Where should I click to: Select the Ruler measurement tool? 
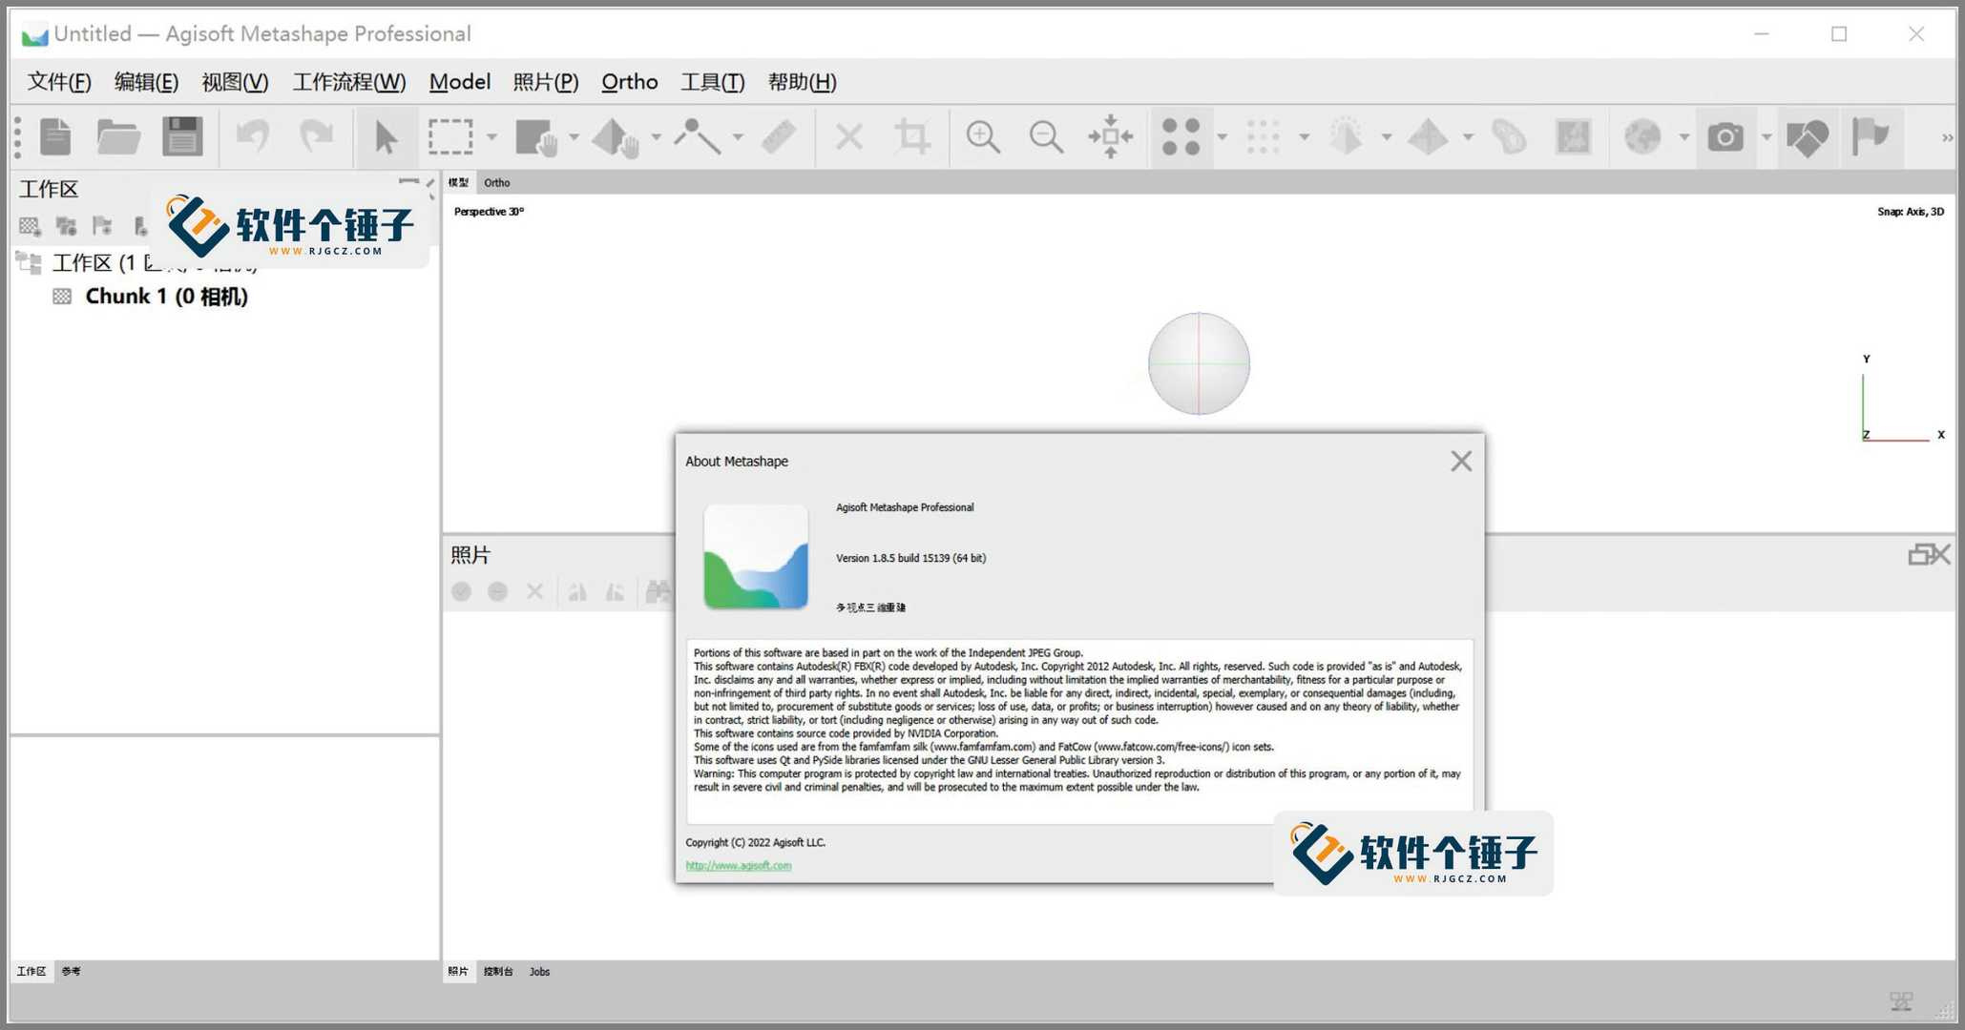(x=779, y=137)
